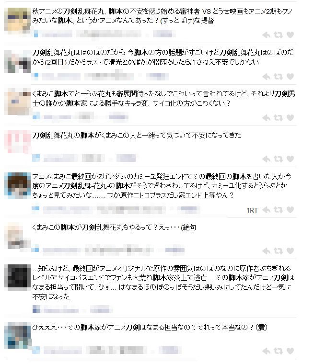The height and width of the screenshot is (364, 314).
Task: Reply to the first tweet about 秋アニメ
Action: tap(267, 35)
